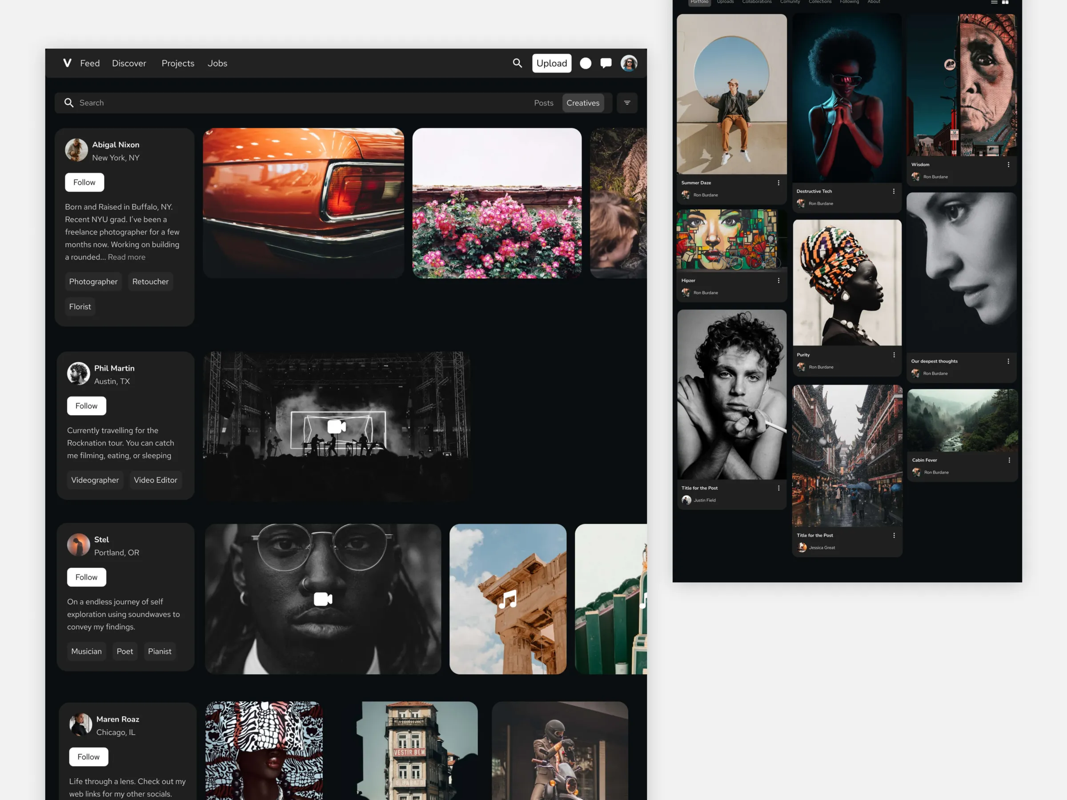Switch to the Creatives tab

tap(583, 103)
